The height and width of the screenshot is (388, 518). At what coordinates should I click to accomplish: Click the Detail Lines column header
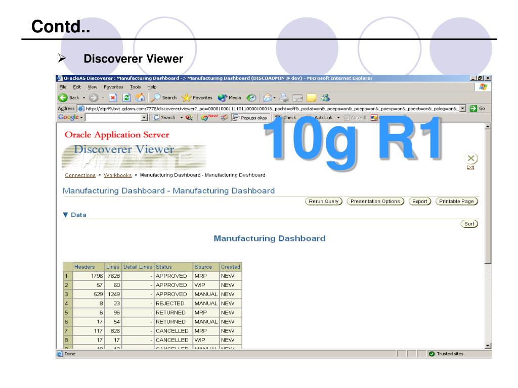pyautogui.click(x=138, y=267)
